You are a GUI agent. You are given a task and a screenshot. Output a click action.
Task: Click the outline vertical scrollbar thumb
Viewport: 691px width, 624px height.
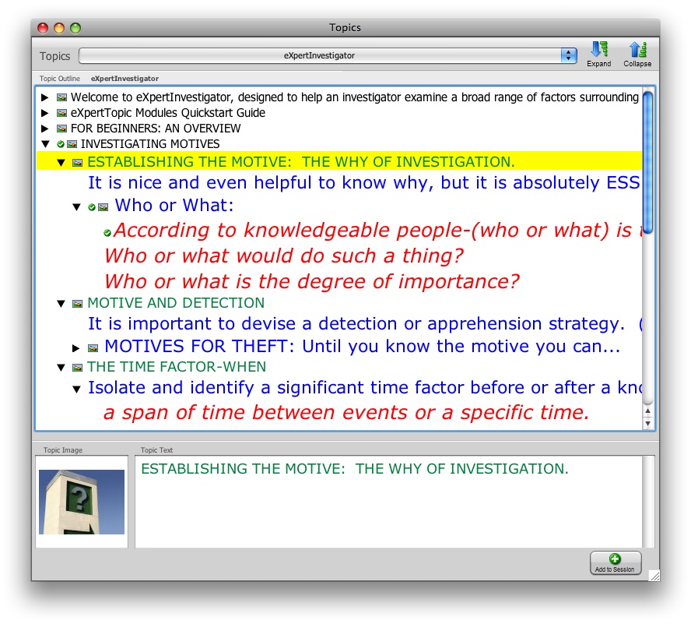647,162
